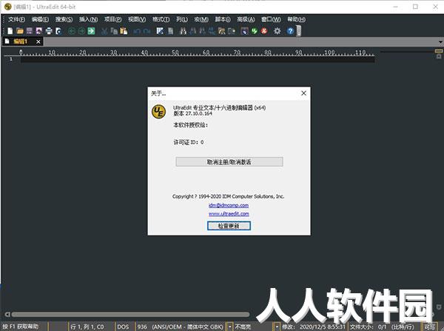This screenshot has height=331, width=444.
Task: Click the horizontal scrollbar thumb
Action: coord(130,314)
